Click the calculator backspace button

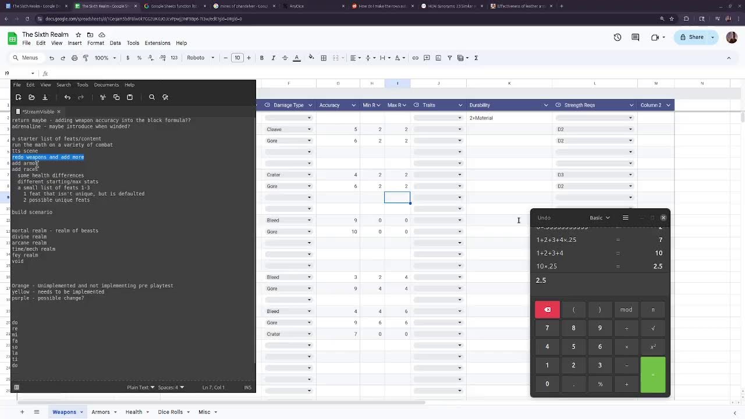point(547,310)
